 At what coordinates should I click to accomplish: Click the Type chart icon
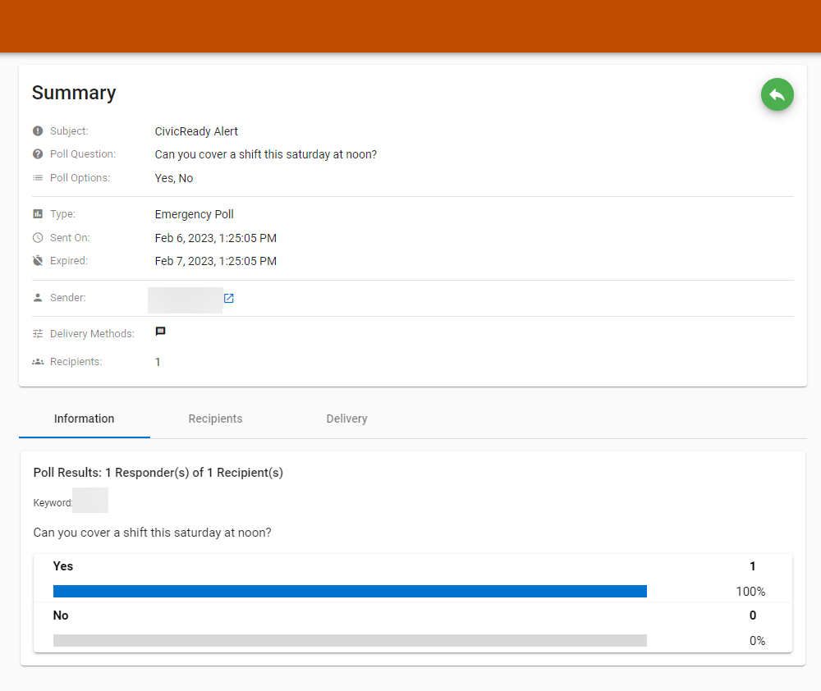(x=38, y=213)
